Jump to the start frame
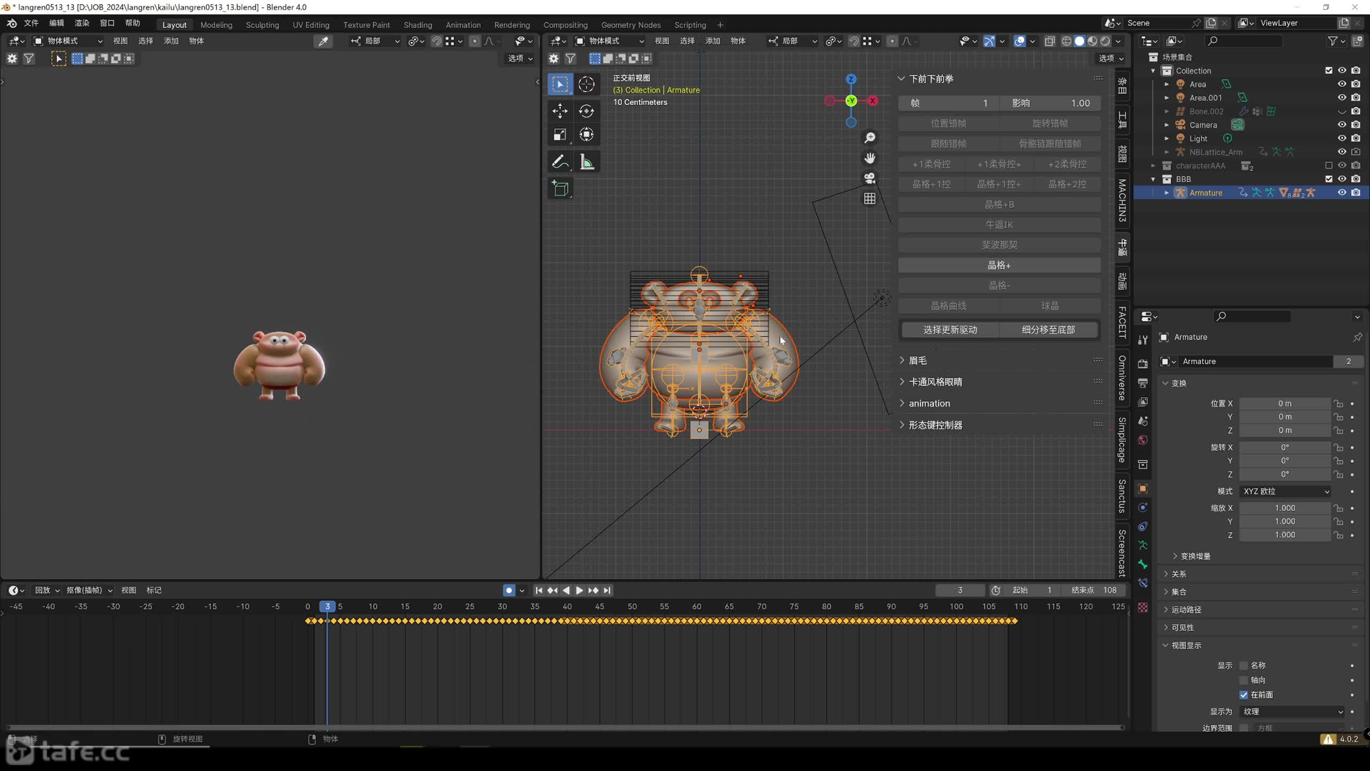This screenshot has height=771, width=1370. pyautogui.click(x=539, y=590)
